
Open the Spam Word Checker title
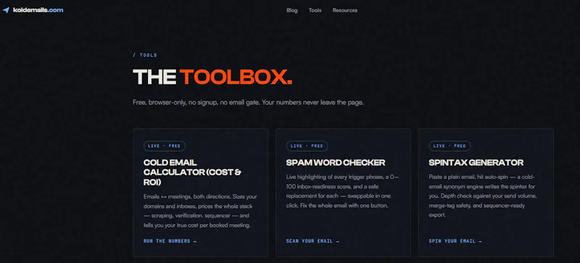point(336,163)
